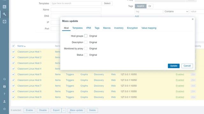Open Web for Classroom Linux Host 8
This screenshot has width=204, height=114.
pos(113,92)
